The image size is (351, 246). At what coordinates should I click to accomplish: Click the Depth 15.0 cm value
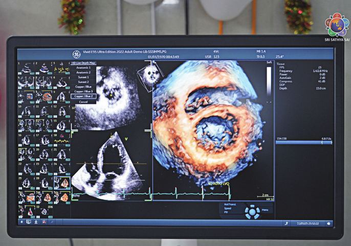pos(320,88)
